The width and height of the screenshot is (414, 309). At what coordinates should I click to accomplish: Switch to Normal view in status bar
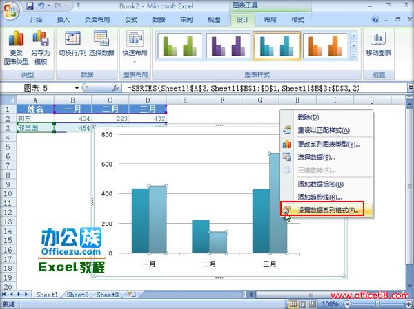(293, 304)
